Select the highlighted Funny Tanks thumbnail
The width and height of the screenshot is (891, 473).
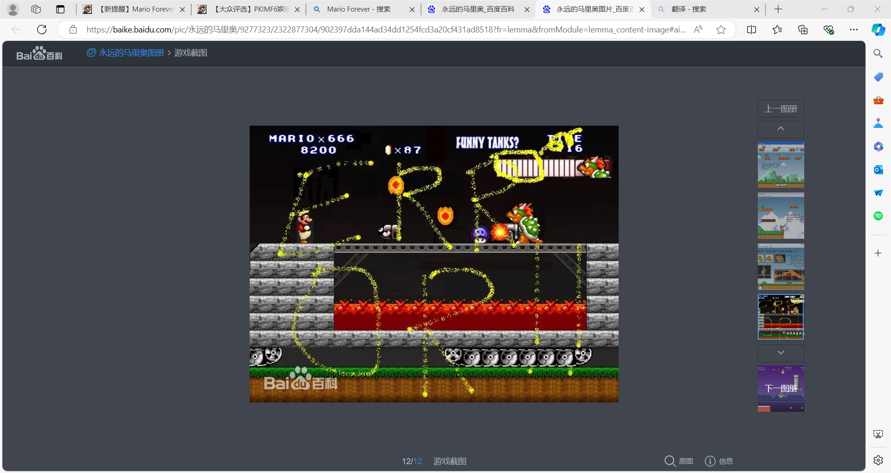pos(781,317)
